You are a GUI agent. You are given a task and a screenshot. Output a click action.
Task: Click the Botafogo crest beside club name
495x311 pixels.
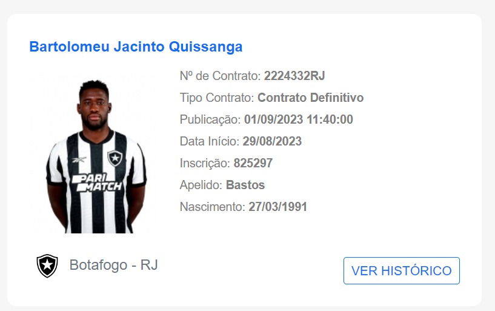(x=47, y=266)
